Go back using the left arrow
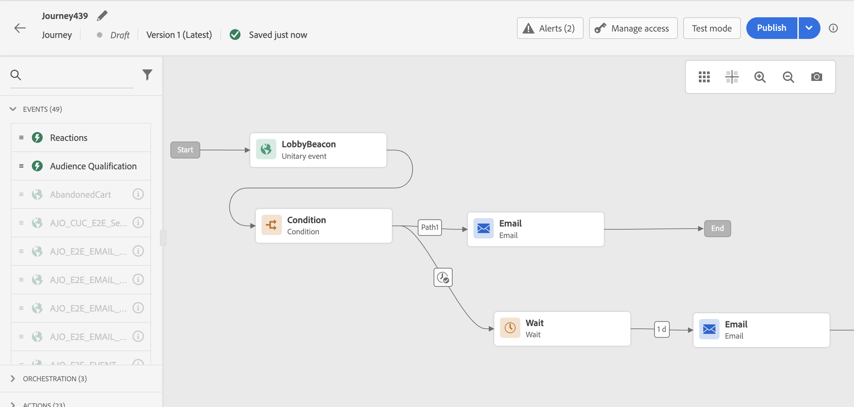 coord(20,28)
